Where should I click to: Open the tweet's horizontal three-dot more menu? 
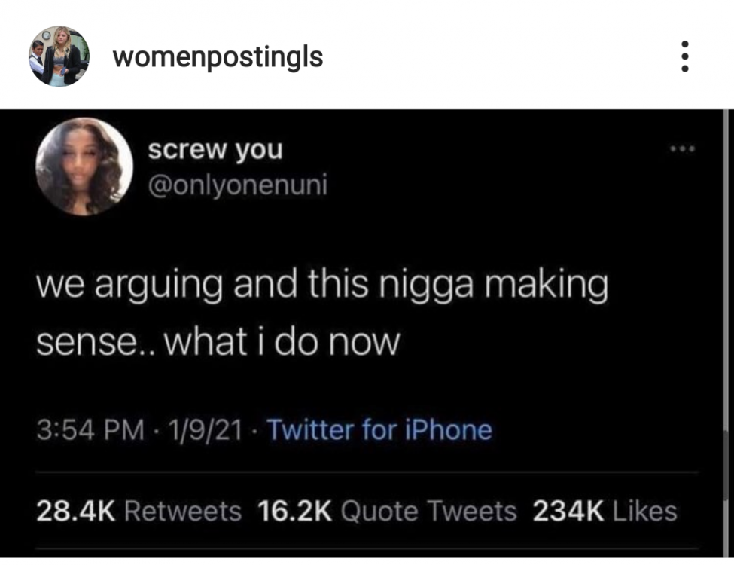[x=683, y=149]
